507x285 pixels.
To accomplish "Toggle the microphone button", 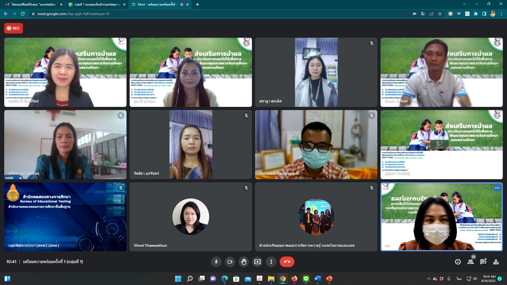I will [216, 262].
